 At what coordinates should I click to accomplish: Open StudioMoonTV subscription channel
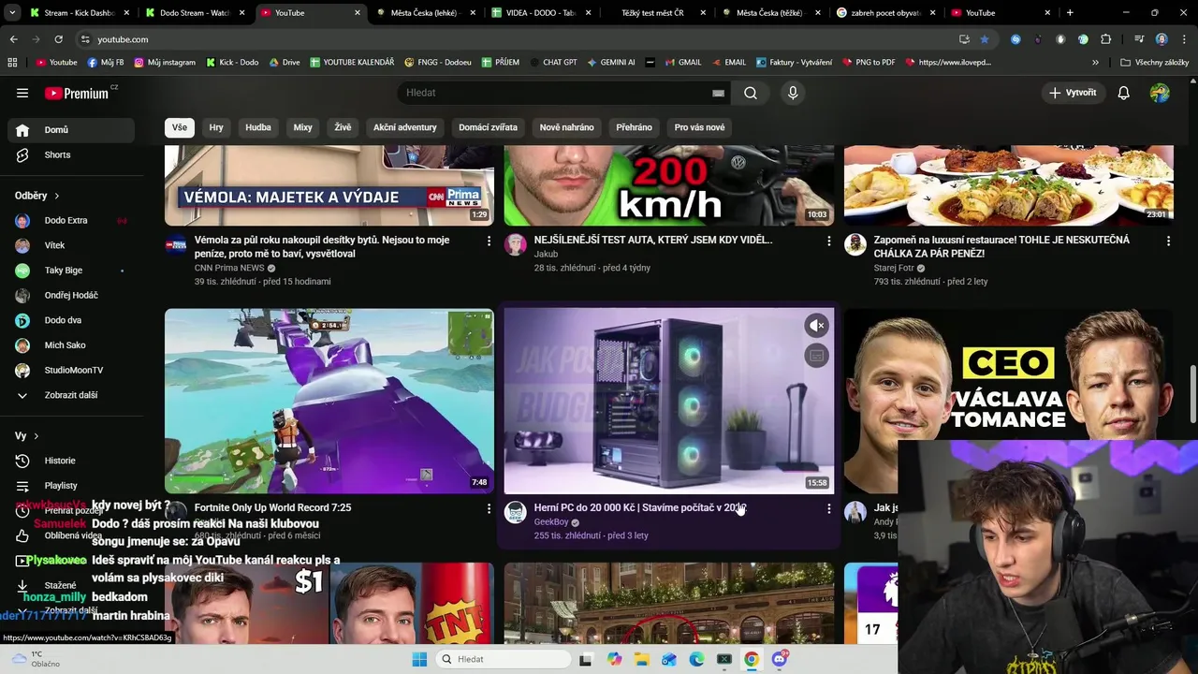[x=71, y=371]
